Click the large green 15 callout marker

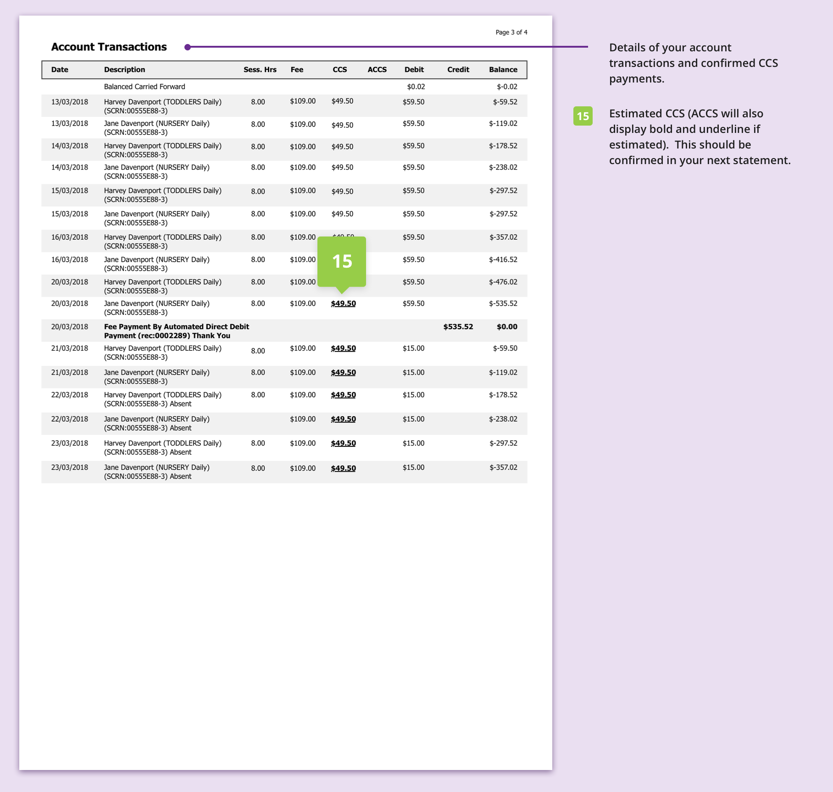pos(342,262)
